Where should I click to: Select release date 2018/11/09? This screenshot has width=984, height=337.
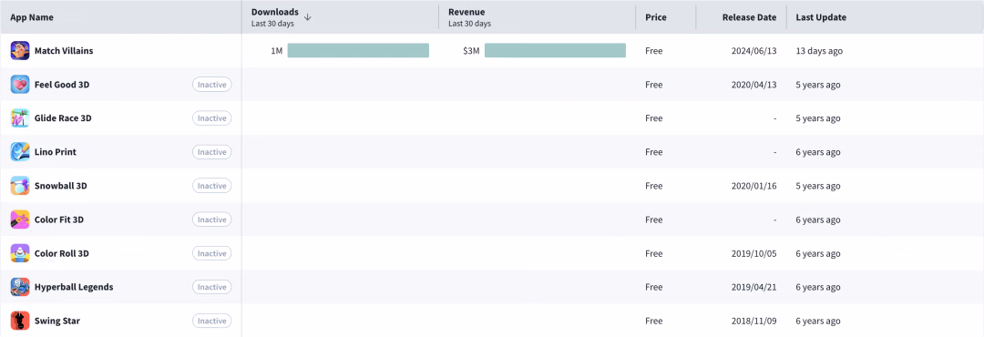click(x=753, y=321)
